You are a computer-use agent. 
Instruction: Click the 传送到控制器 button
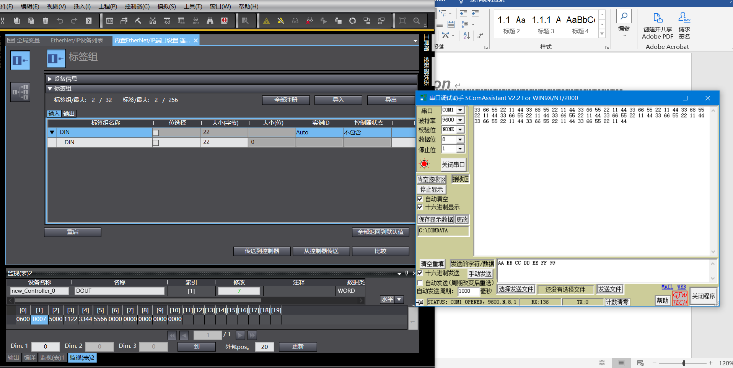tap(262, 251)
